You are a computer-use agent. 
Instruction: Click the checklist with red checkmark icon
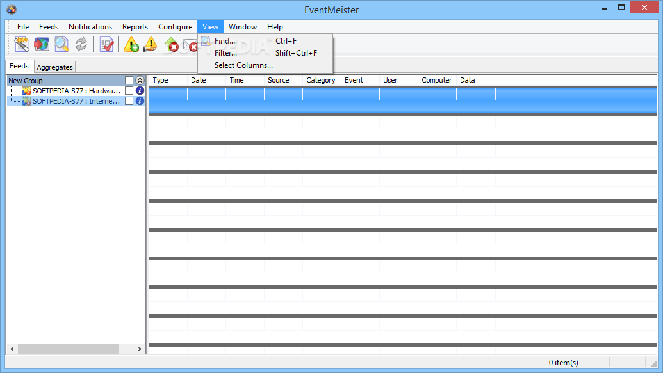[106, 44]
